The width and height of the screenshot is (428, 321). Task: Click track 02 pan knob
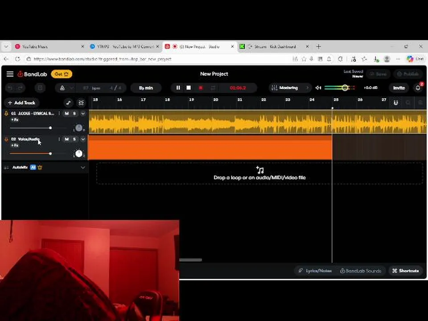tap(79, 154)
